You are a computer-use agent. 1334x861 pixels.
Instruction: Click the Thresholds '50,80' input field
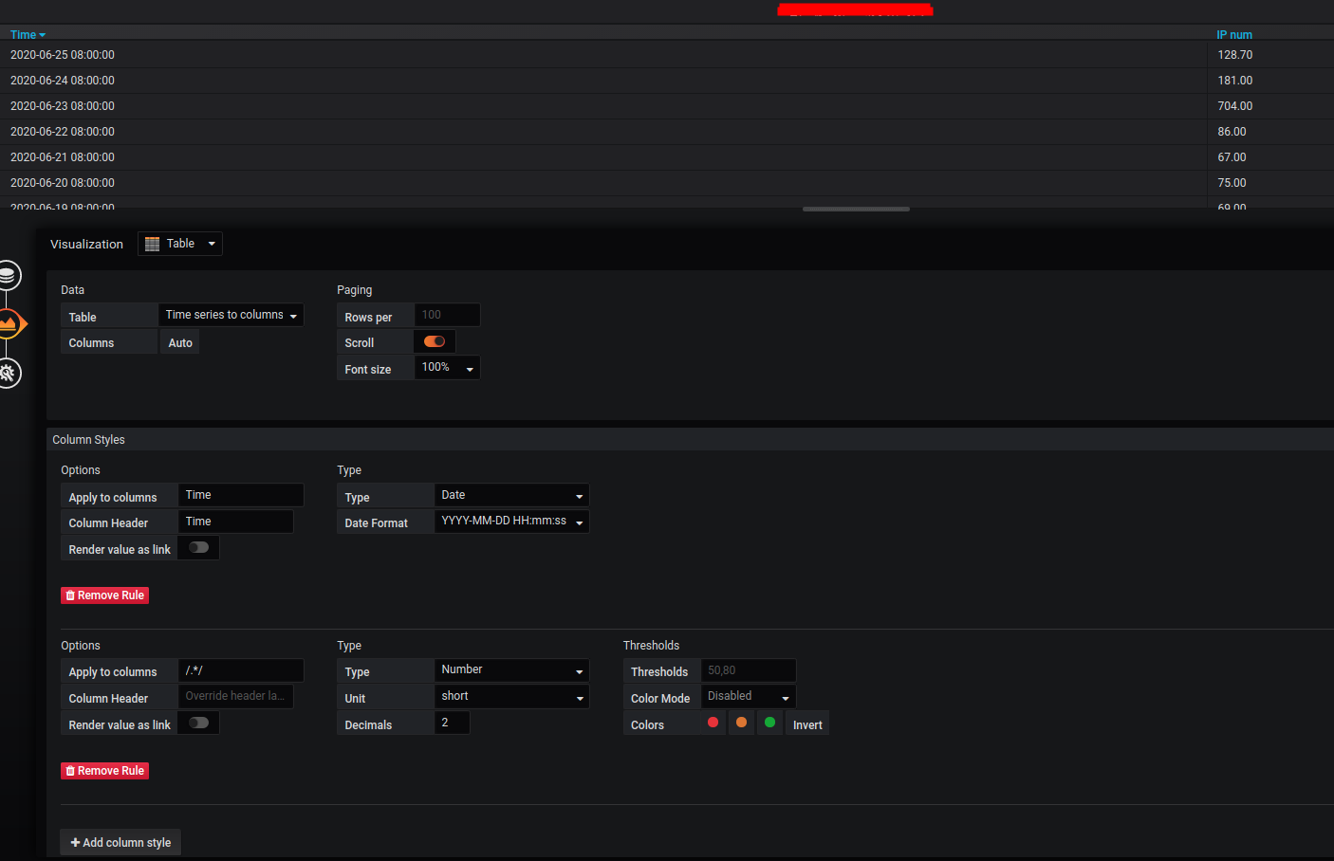click(x=749, y=670)
